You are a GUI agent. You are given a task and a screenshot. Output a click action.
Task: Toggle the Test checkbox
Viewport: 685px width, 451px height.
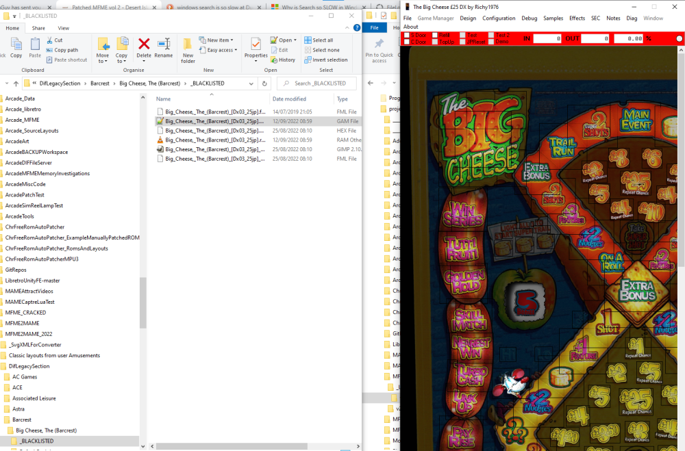point(462,36)
